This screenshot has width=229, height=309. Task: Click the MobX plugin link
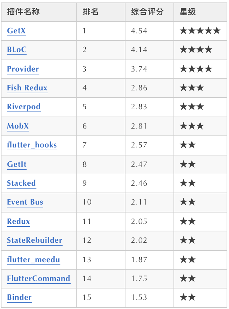pyautogui.click(x=18, y=126)
